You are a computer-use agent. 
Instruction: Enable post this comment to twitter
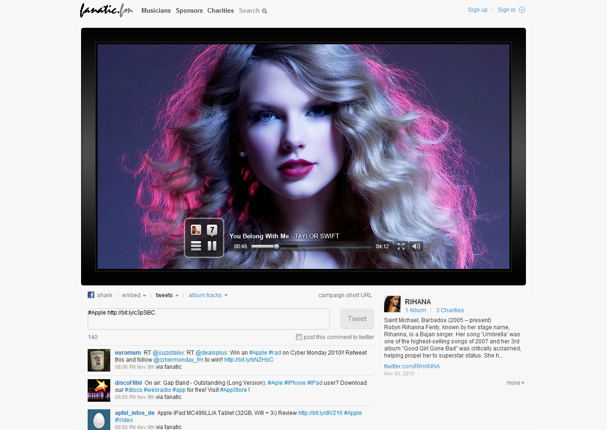click(299, 337)
